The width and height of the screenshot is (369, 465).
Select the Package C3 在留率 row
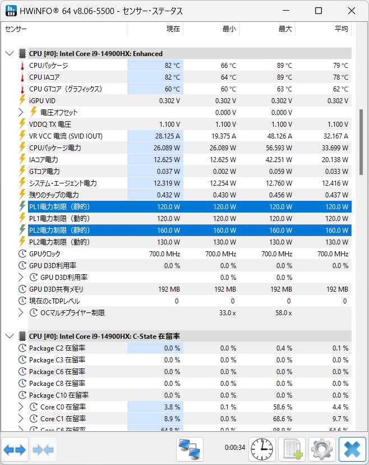pos(190,360)
